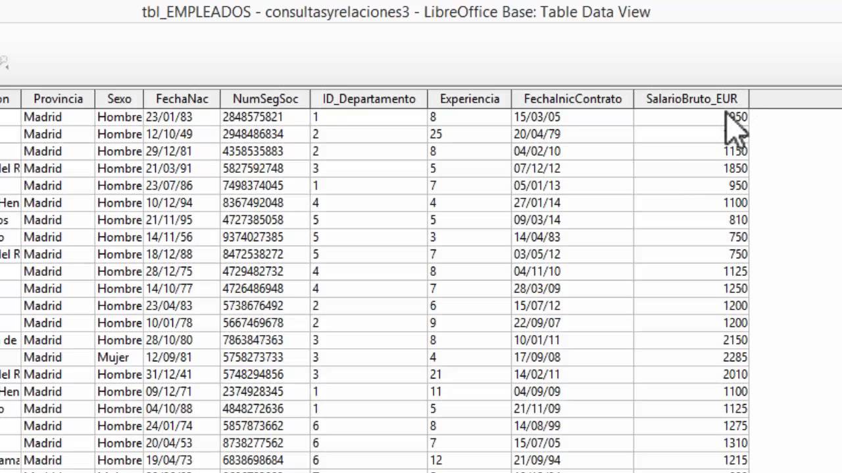The width and height of the screenshot is (842, 473).
Task: Select the Sexo column header
Action: [119, 99]
